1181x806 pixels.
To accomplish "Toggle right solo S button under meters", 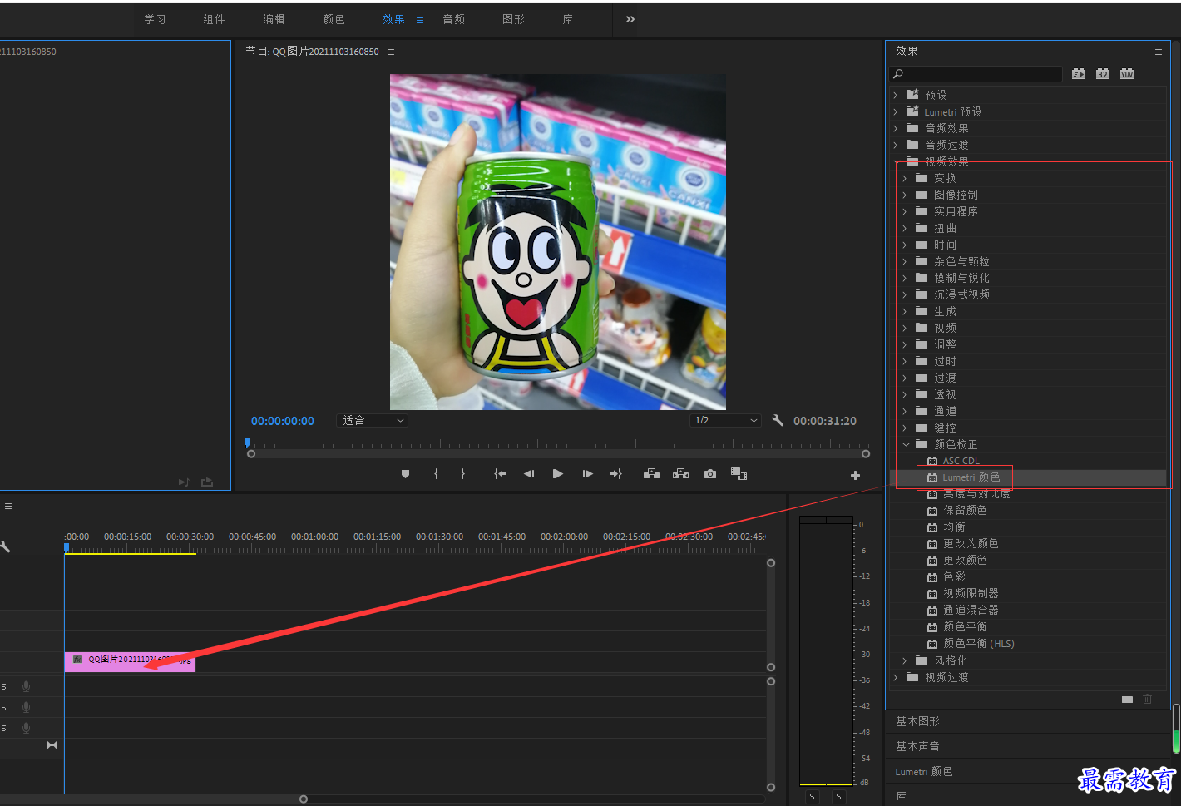I will click(x=838, y=797).
